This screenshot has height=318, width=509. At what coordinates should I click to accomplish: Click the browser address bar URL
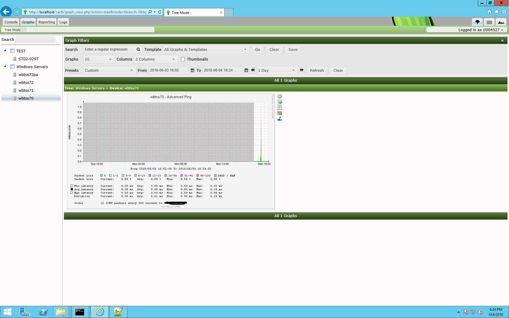(x=87, y=12)
